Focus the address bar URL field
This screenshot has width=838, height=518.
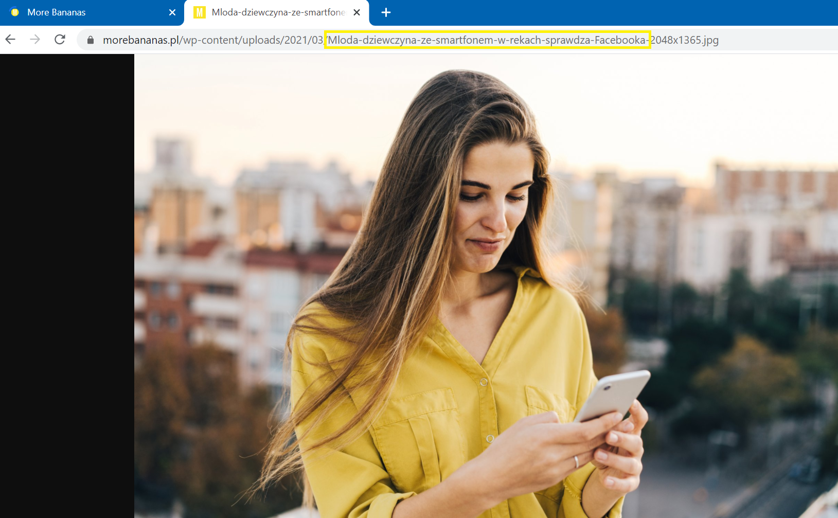(x=772, y=40)
